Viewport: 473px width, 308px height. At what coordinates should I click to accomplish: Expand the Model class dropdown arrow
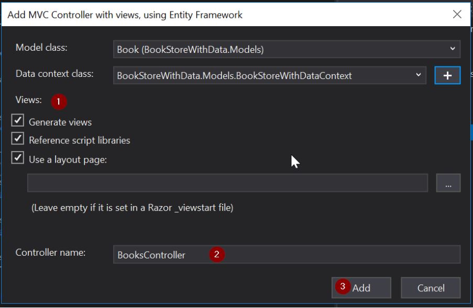click(453, 49)
